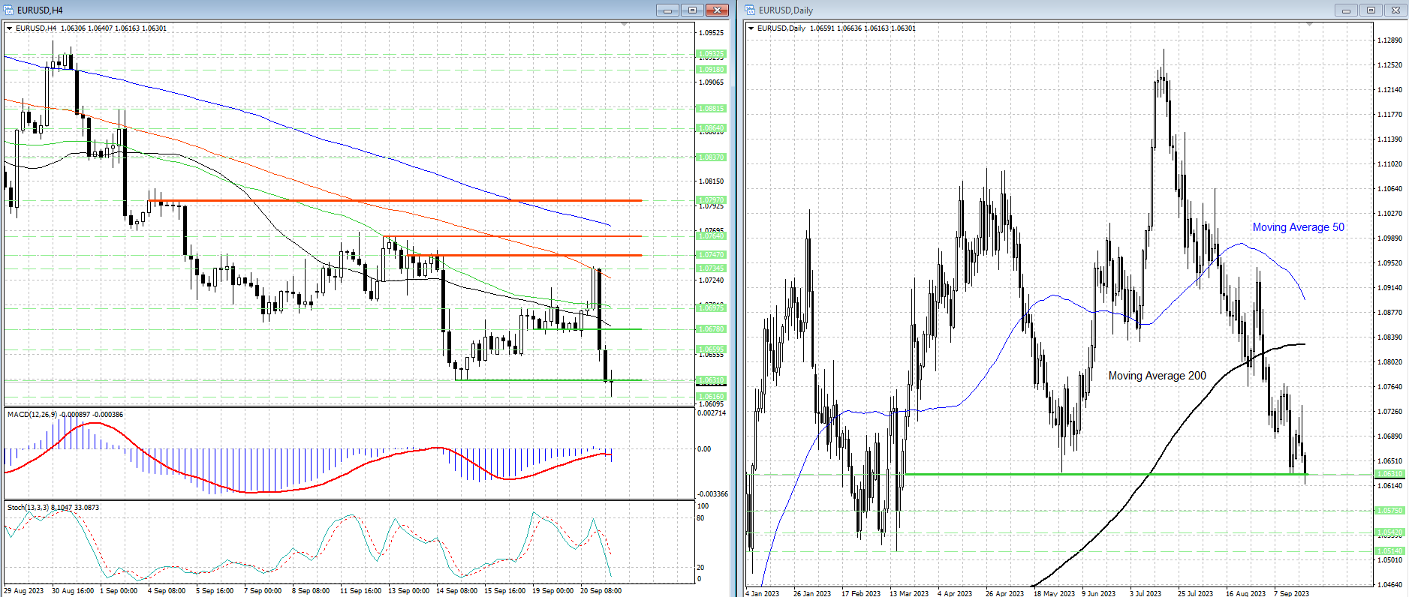The width and height of the screenshot is (1409, 597).
Task: Click the EURUSD,H4 chart window icon
Action: (9, 10)
